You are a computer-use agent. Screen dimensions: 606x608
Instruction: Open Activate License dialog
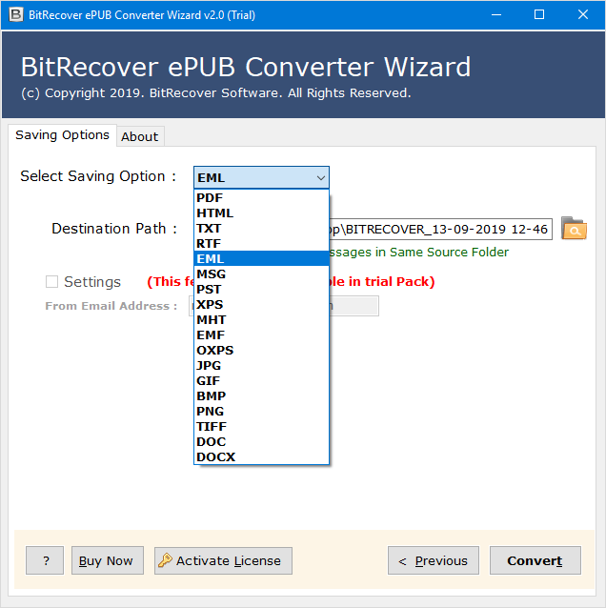point(223,560)
